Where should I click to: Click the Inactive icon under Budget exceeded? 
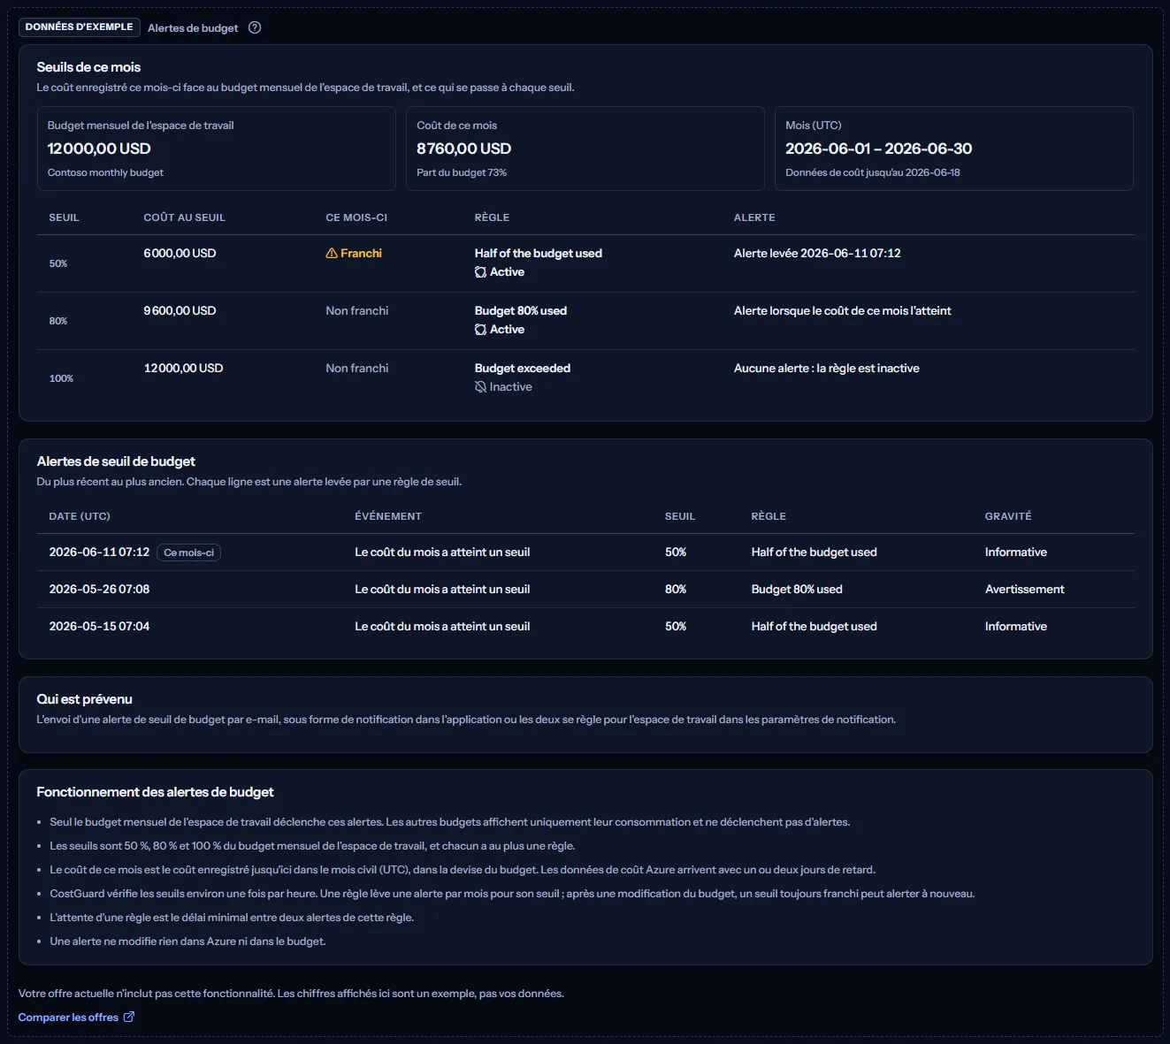480,387
